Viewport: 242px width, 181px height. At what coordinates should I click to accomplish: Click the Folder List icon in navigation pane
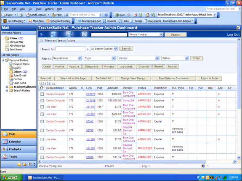point(24,164)
